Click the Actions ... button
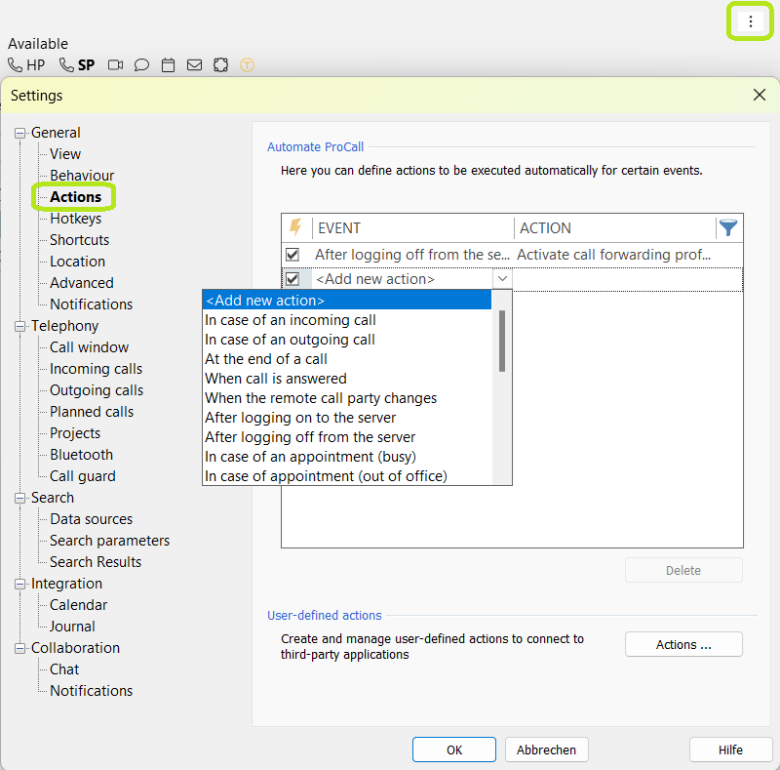Screen dimensions: 780x770 [x=683, y=644]
